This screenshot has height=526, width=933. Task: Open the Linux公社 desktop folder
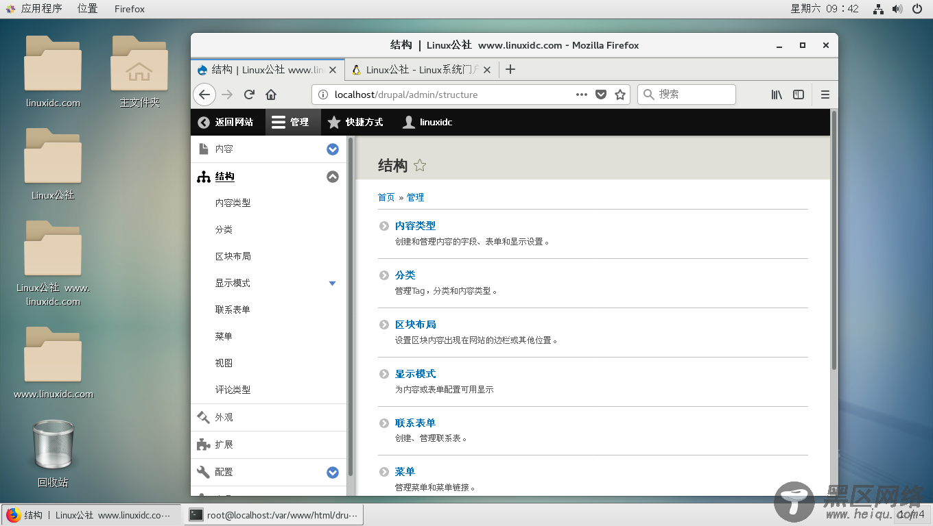coord(53,164)
